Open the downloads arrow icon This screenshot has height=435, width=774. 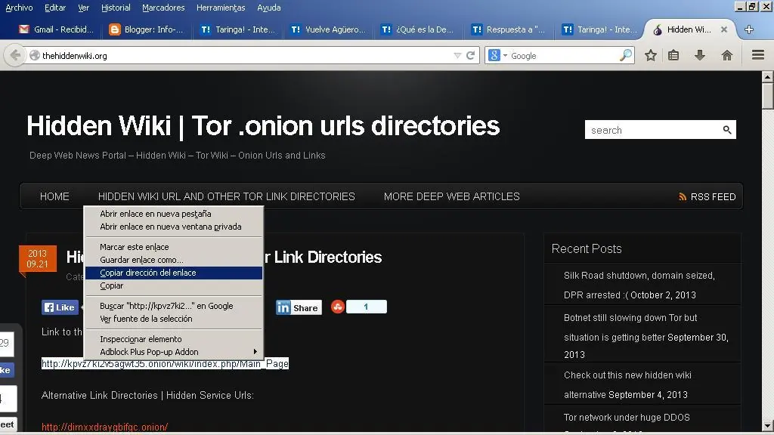tap(699, 55)
